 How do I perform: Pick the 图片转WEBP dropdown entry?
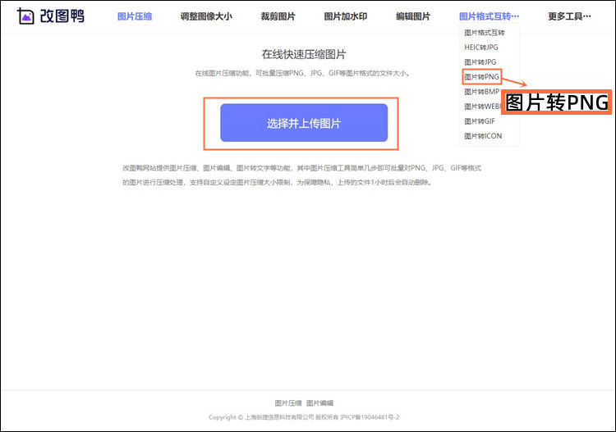coord(483,107)
